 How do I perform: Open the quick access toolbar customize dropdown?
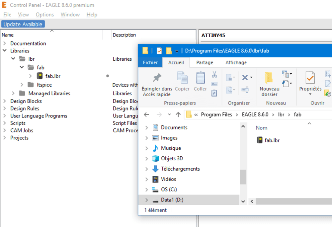pos(177,51)
